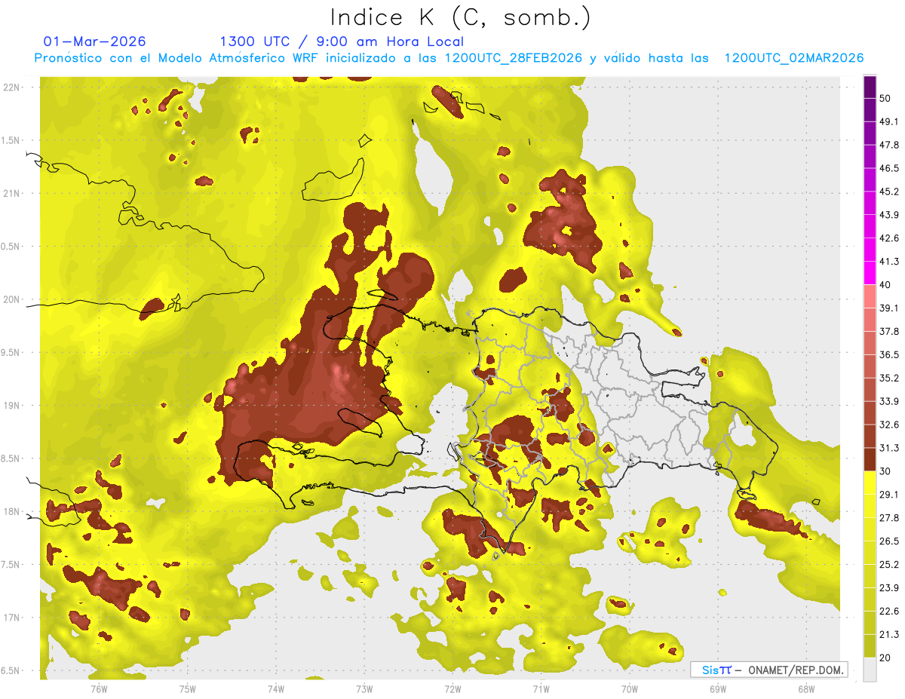
Task: Pick the dark purple swatch above 50
Action: tap(870, 87)
